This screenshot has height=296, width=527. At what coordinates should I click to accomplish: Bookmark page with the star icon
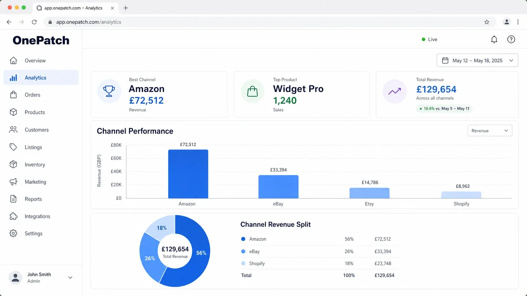[x=487, y=22]
